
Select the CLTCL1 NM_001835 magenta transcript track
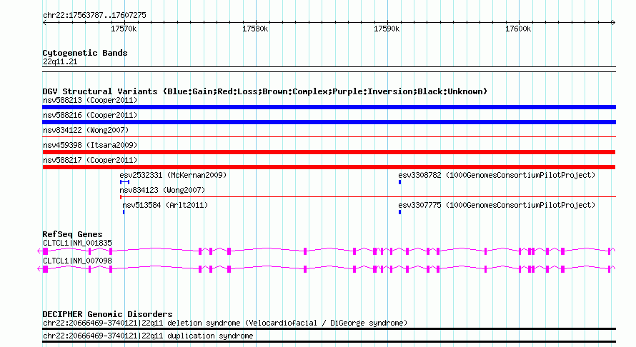click(x=327, y=251)
